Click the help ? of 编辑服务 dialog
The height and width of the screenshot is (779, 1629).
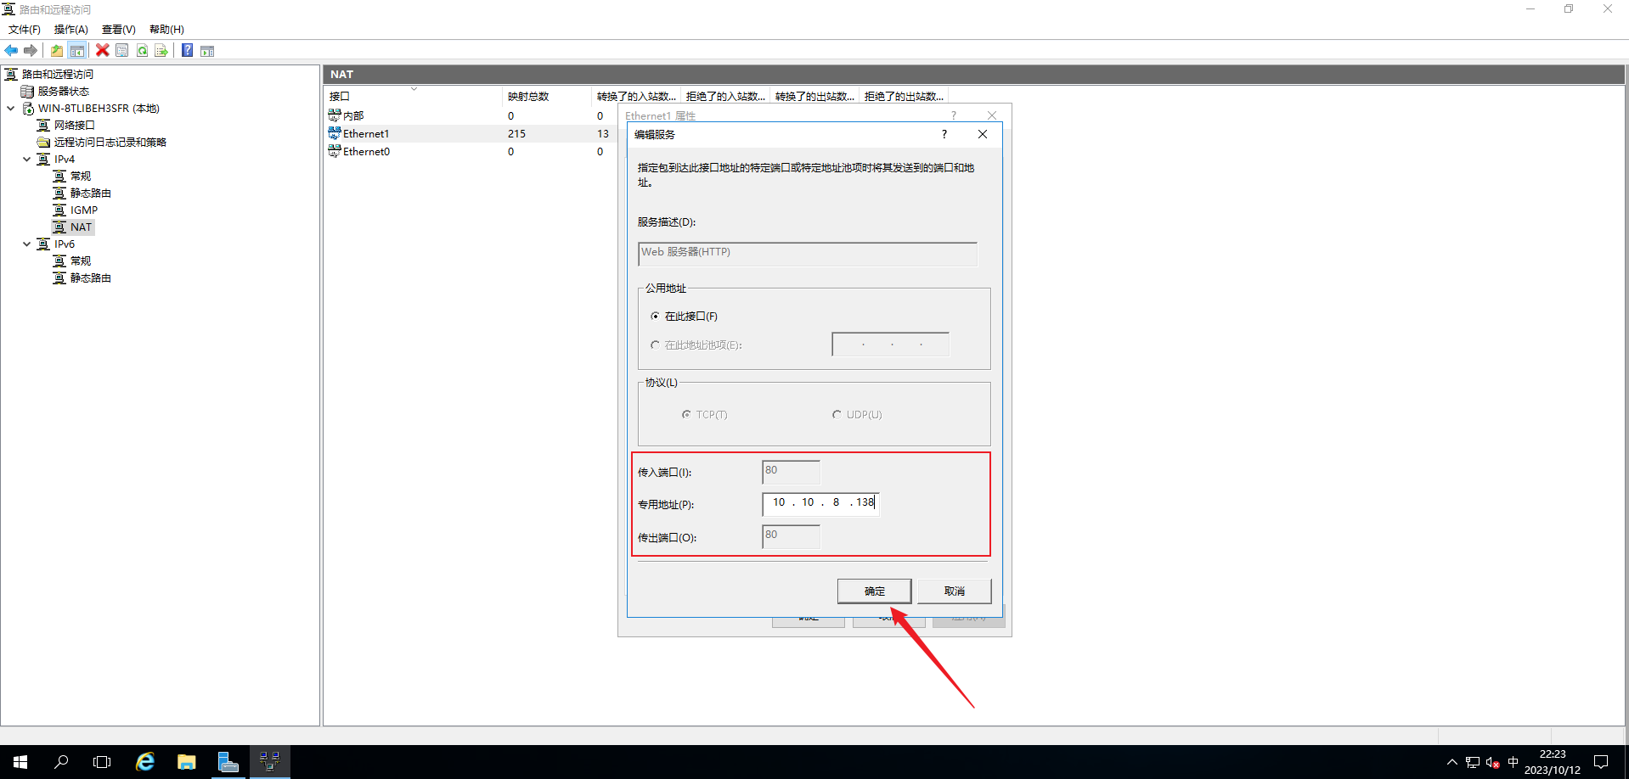pyautogui.click(x=944, y=134)
